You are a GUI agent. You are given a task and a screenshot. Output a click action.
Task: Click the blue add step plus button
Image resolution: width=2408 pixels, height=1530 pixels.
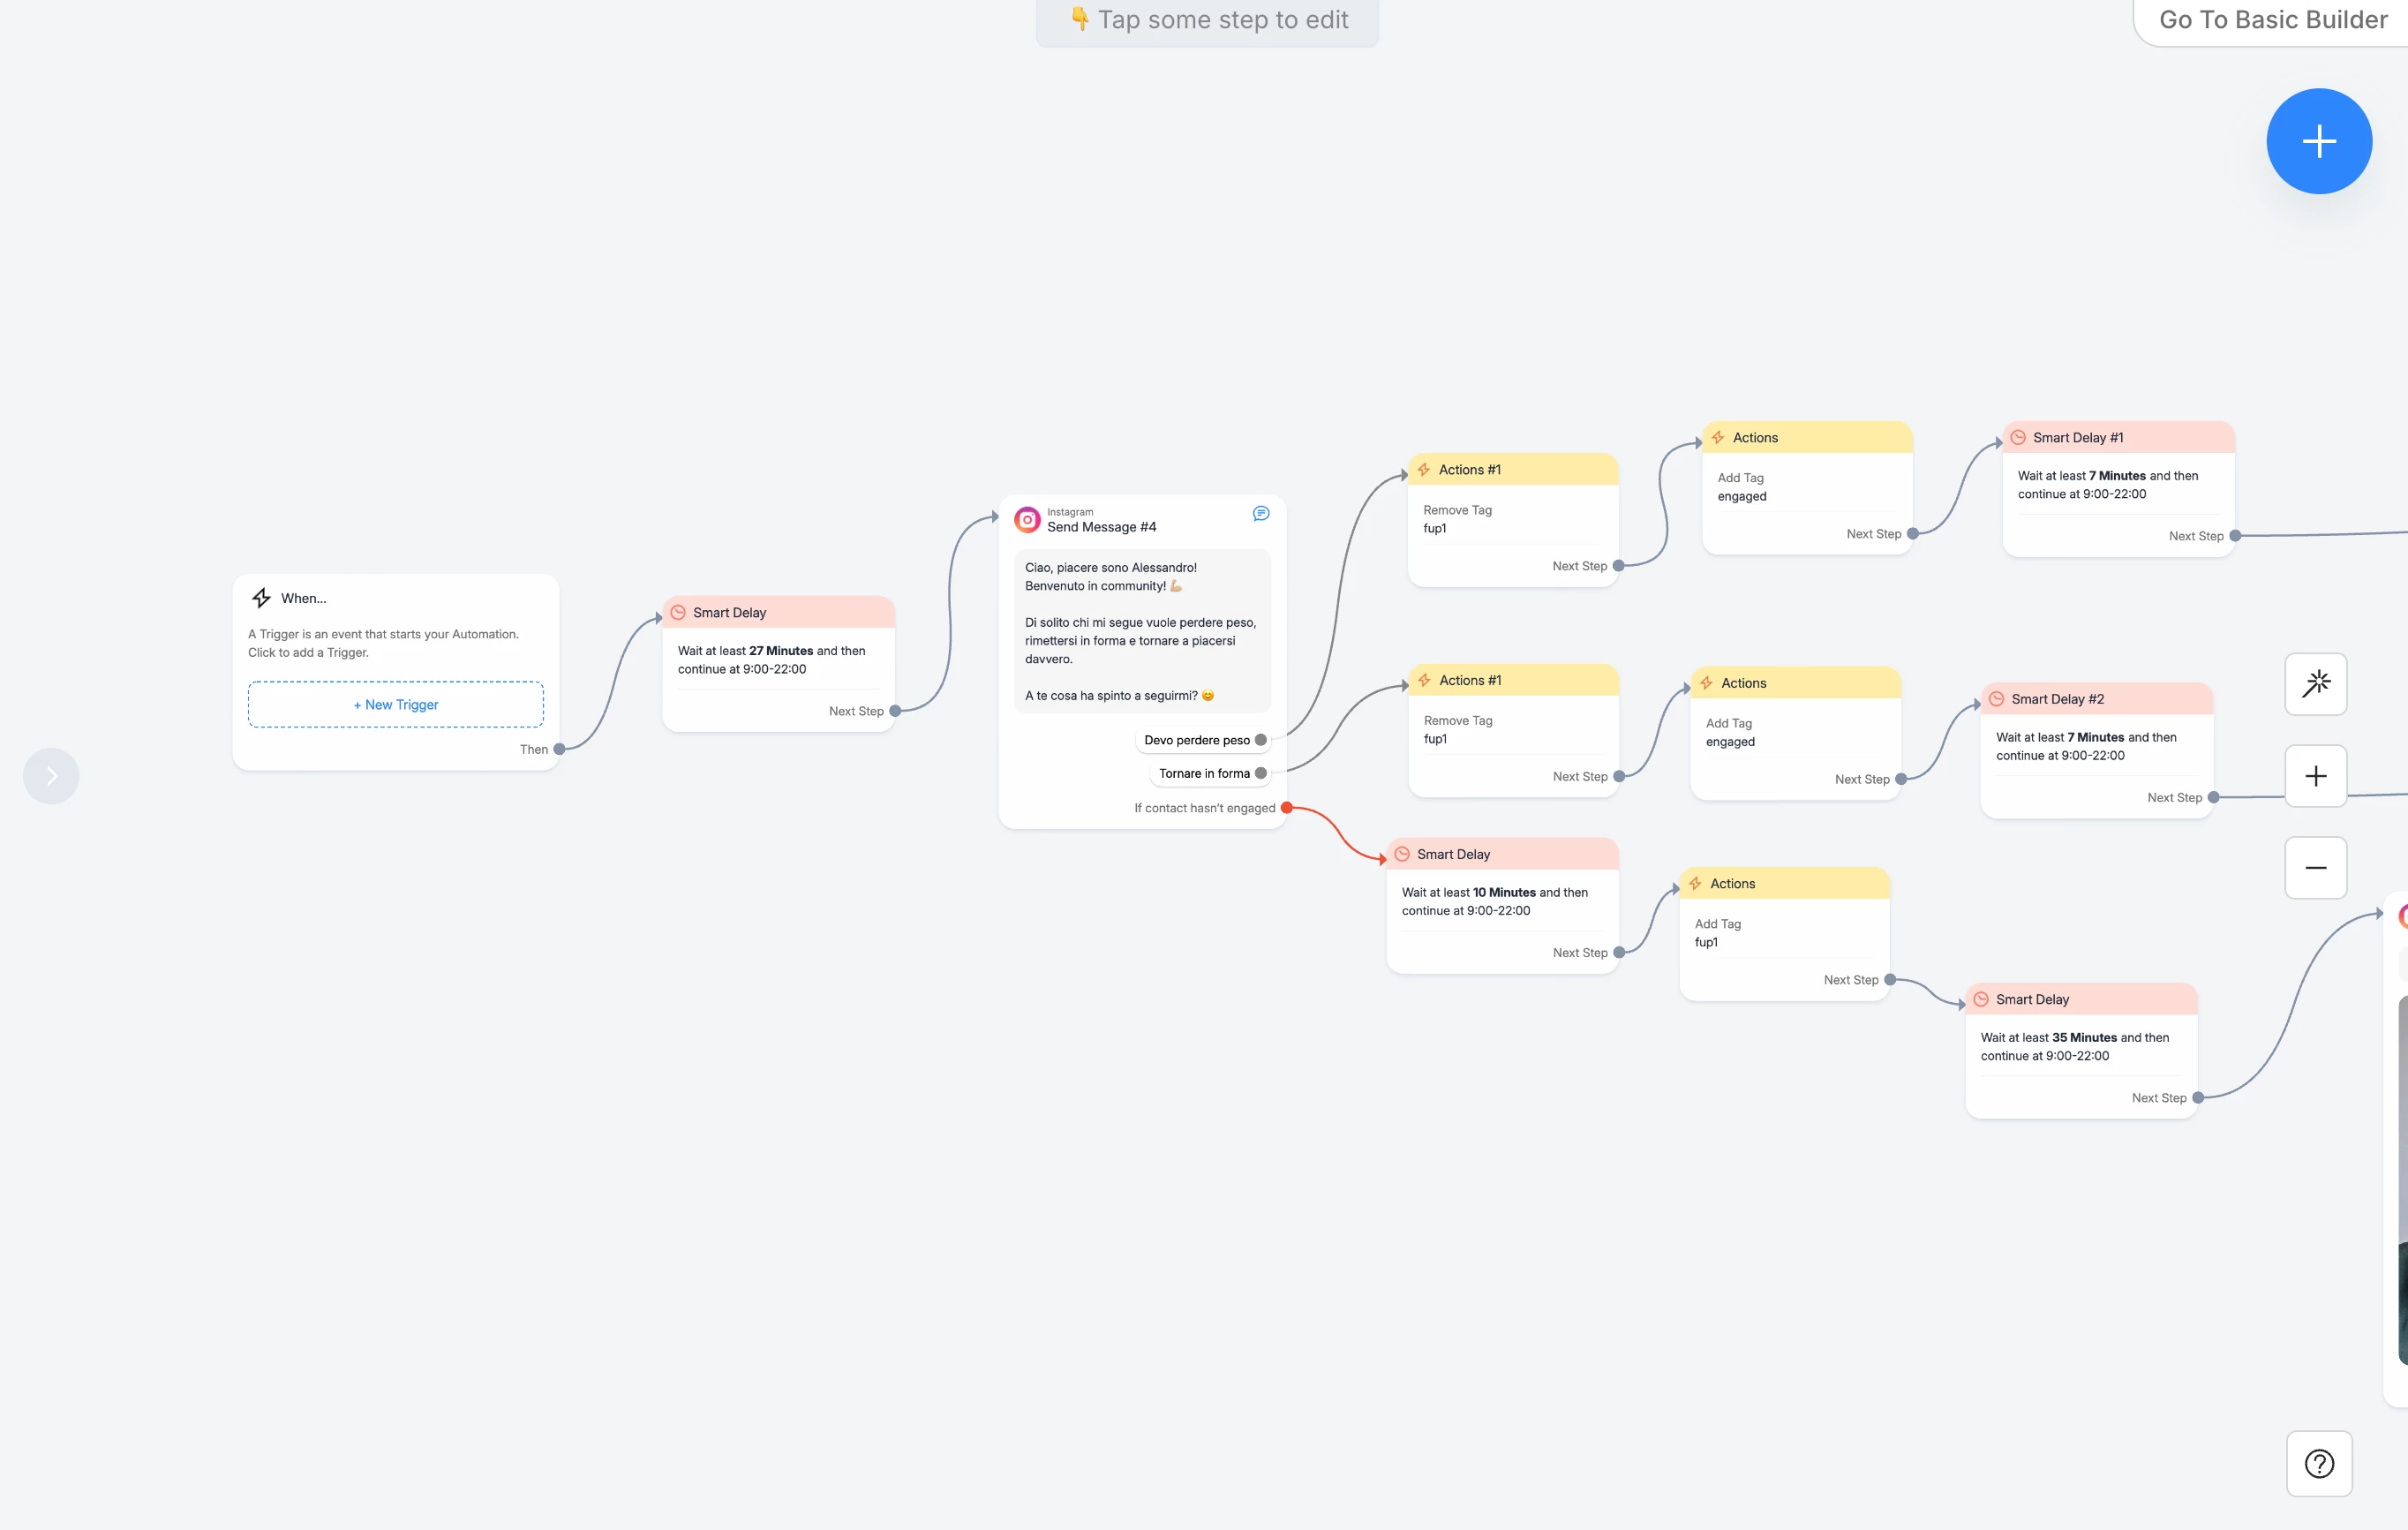(x=2318, y=141)
